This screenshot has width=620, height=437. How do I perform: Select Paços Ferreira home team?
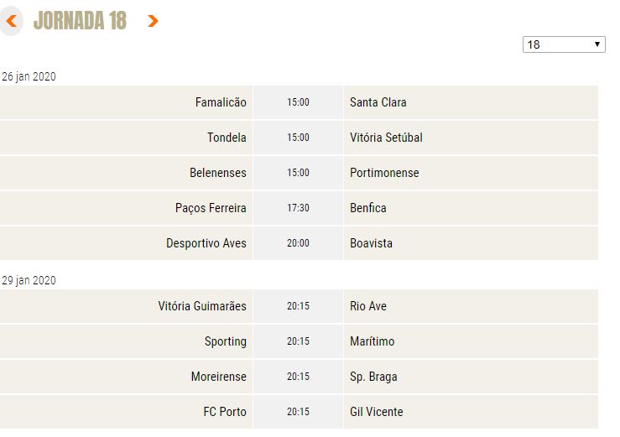pos(211,208)
